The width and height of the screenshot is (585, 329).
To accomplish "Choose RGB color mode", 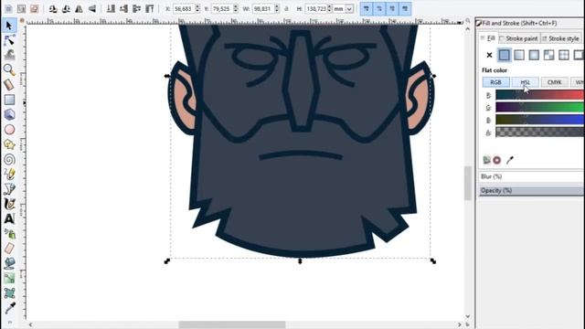I will pos(495,82).
